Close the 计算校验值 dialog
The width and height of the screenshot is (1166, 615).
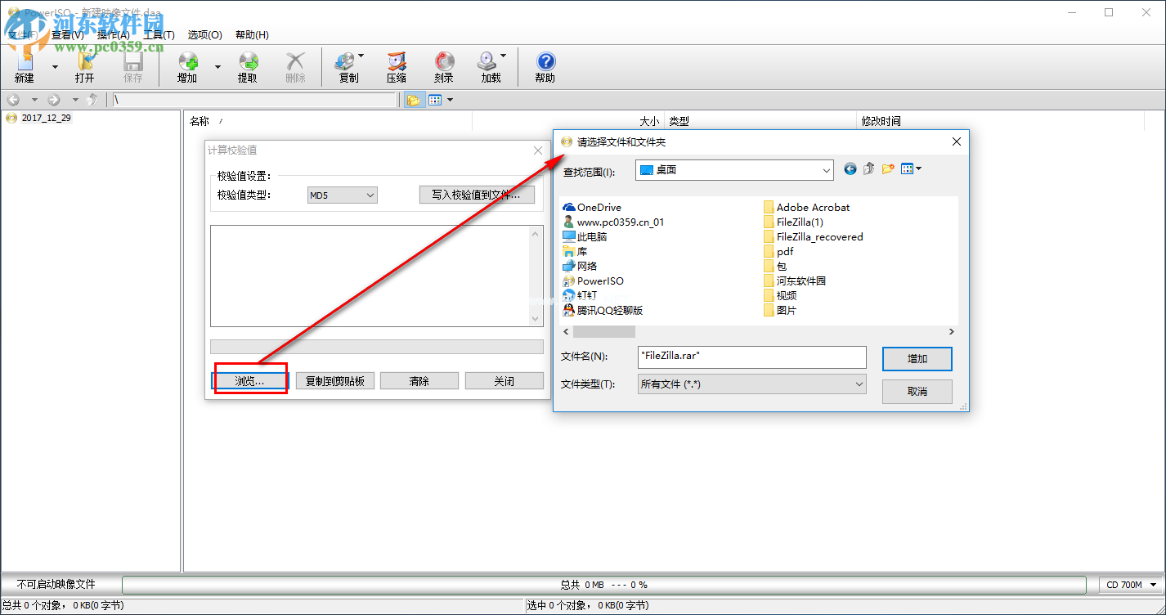click(x=538, y=150)
